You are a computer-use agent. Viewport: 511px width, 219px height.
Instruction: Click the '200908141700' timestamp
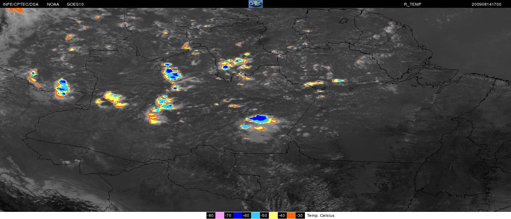(x=486, y=4)
